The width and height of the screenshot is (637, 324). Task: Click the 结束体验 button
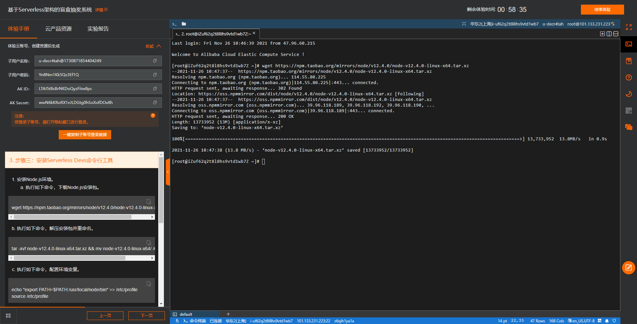tap(602, 10)
